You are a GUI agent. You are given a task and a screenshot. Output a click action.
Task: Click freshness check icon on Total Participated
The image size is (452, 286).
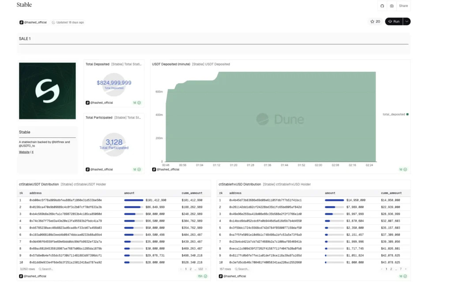tap(139, 169)
